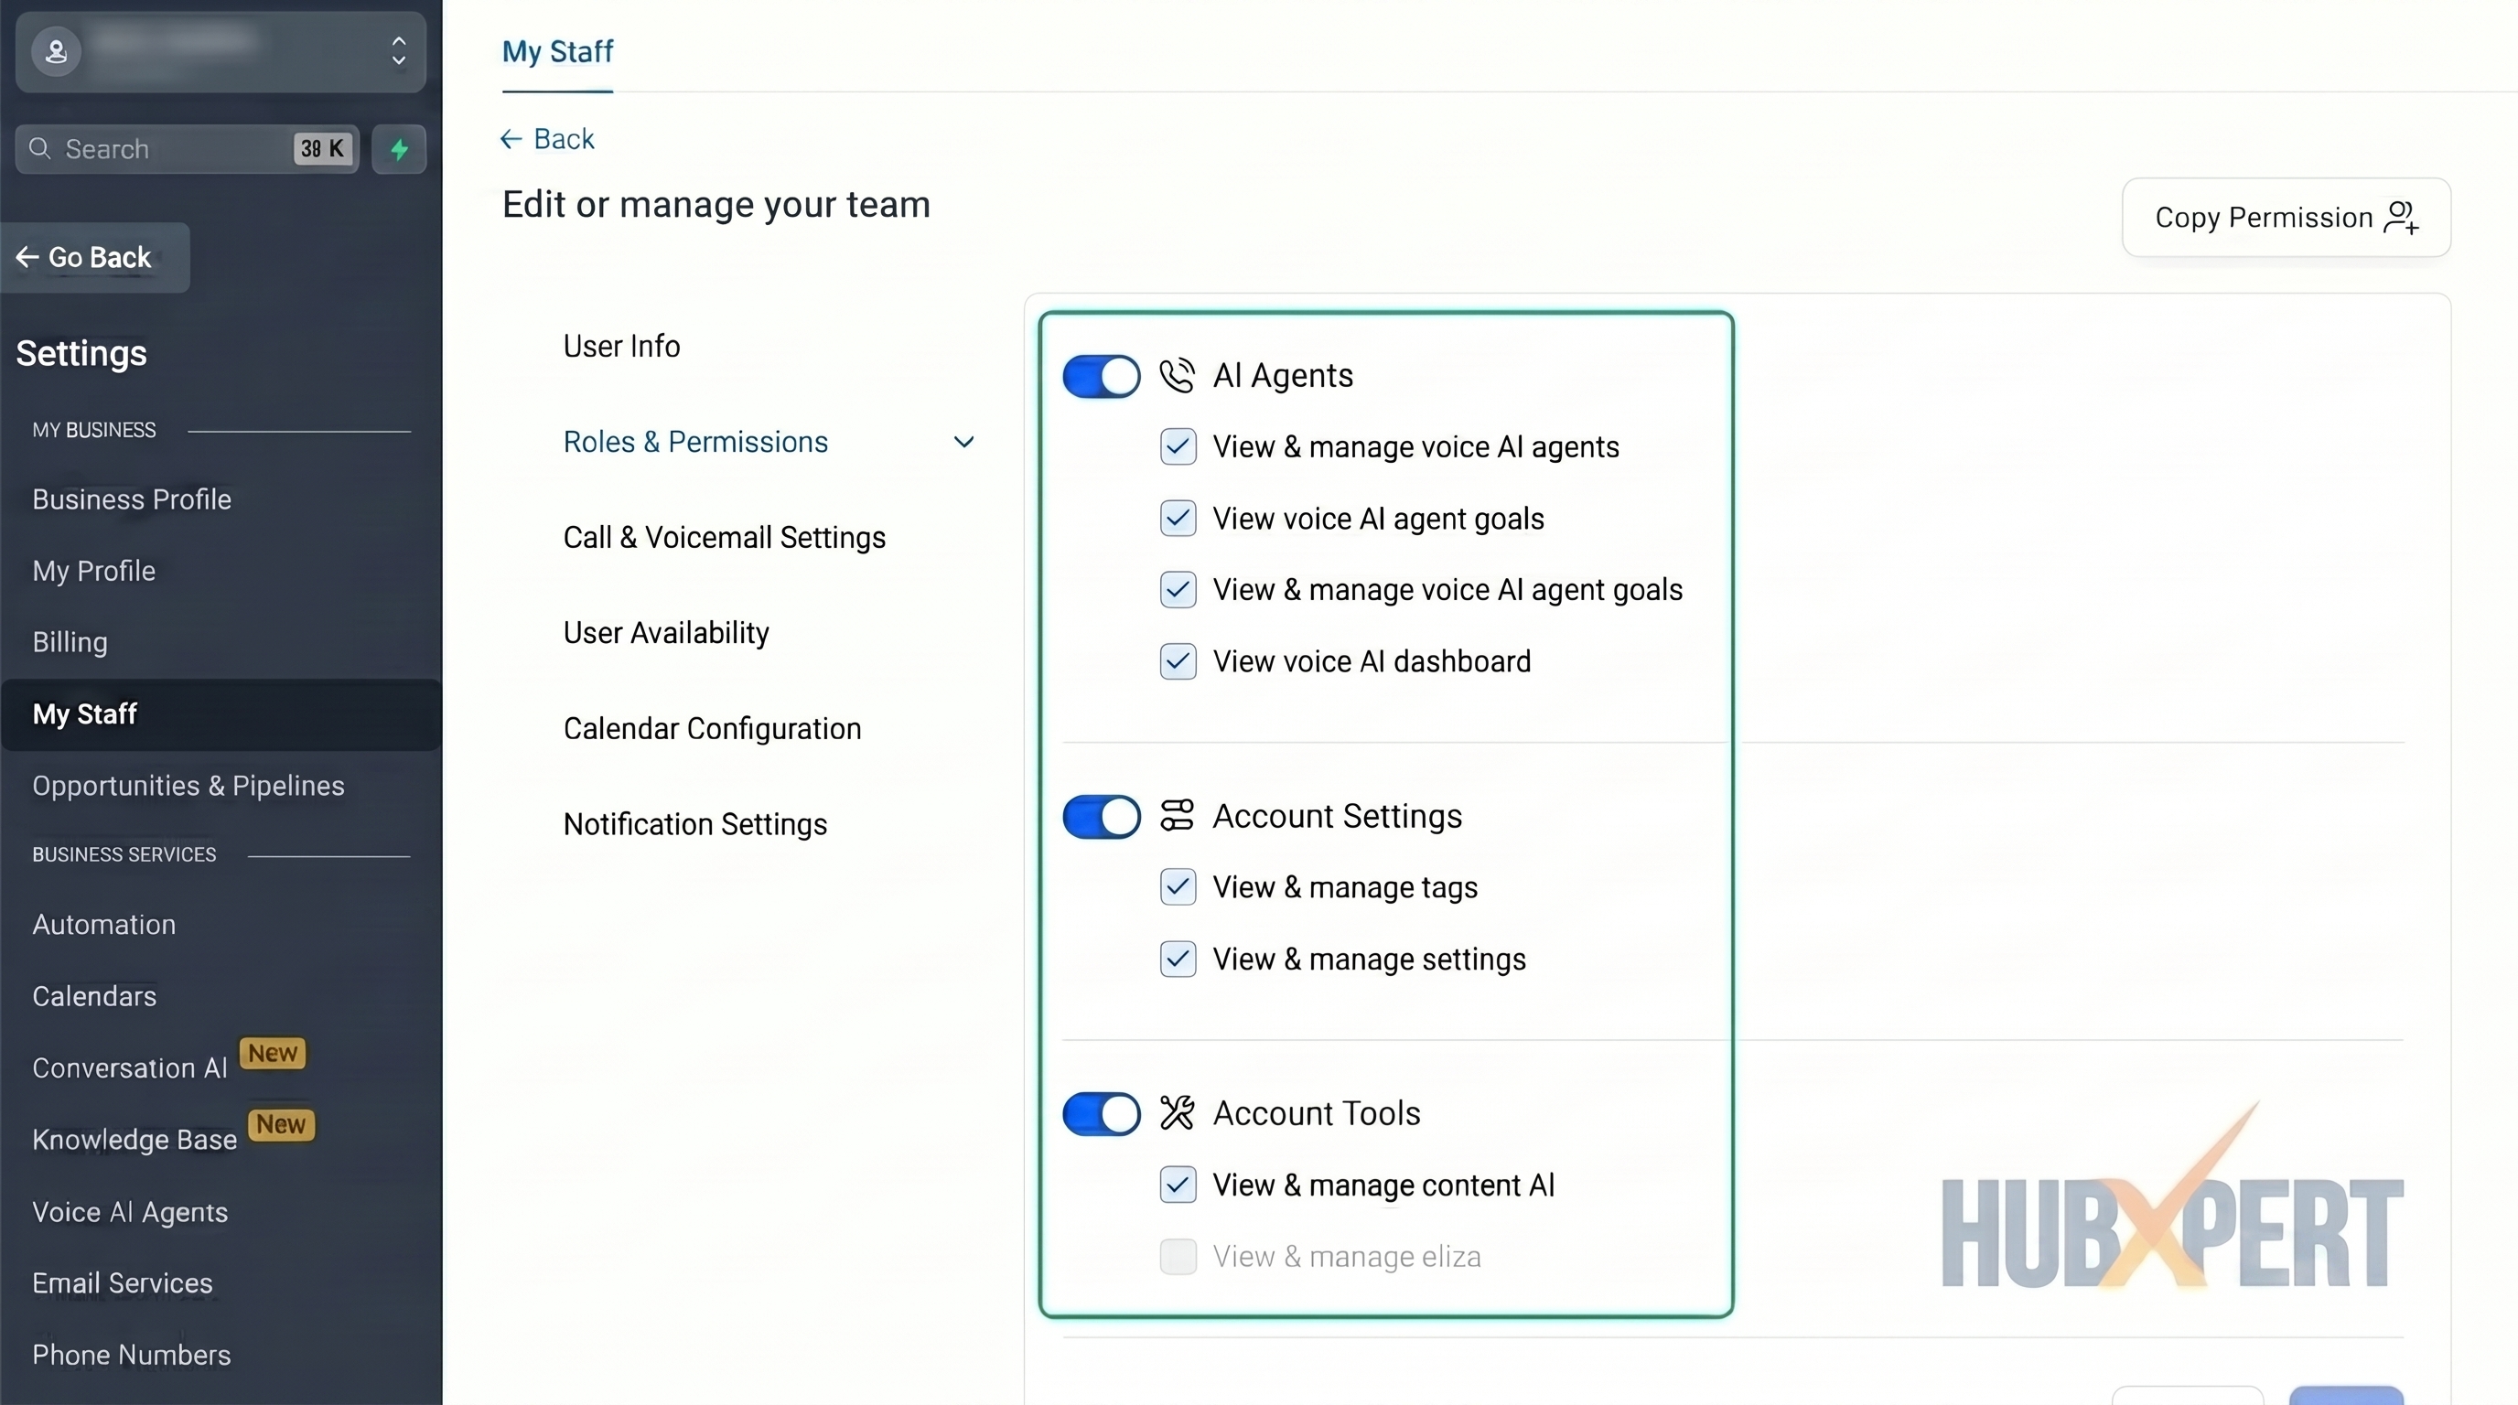Viewport: 2518px width, 1405px height.
Task: Click the Account Settings section title
Action: tap(1337, 816)
